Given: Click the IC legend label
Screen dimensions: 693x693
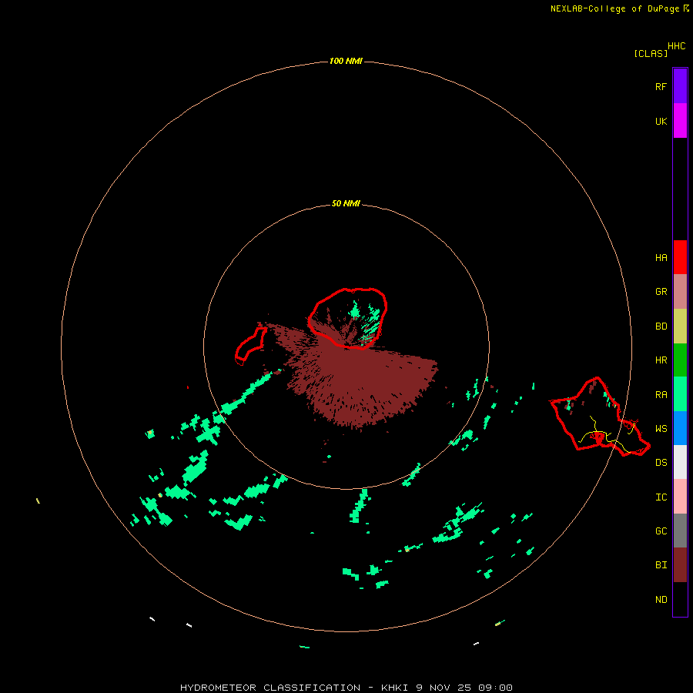Looking at the screenshot, I should (661, 497).
